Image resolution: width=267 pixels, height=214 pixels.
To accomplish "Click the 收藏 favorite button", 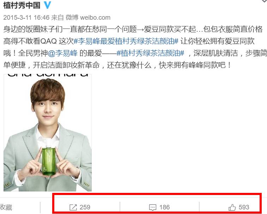I will 6,207.
